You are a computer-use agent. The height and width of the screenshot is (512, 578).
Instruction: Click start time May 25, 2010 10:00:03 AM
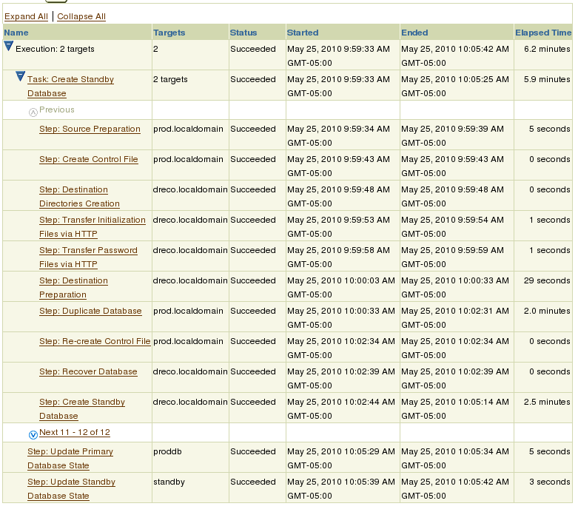click(341, 288)
